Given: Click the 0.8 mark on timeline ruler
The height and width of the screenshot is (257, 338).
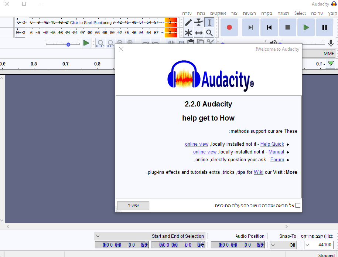Looking at the screenshot, I should coord(34,64).
